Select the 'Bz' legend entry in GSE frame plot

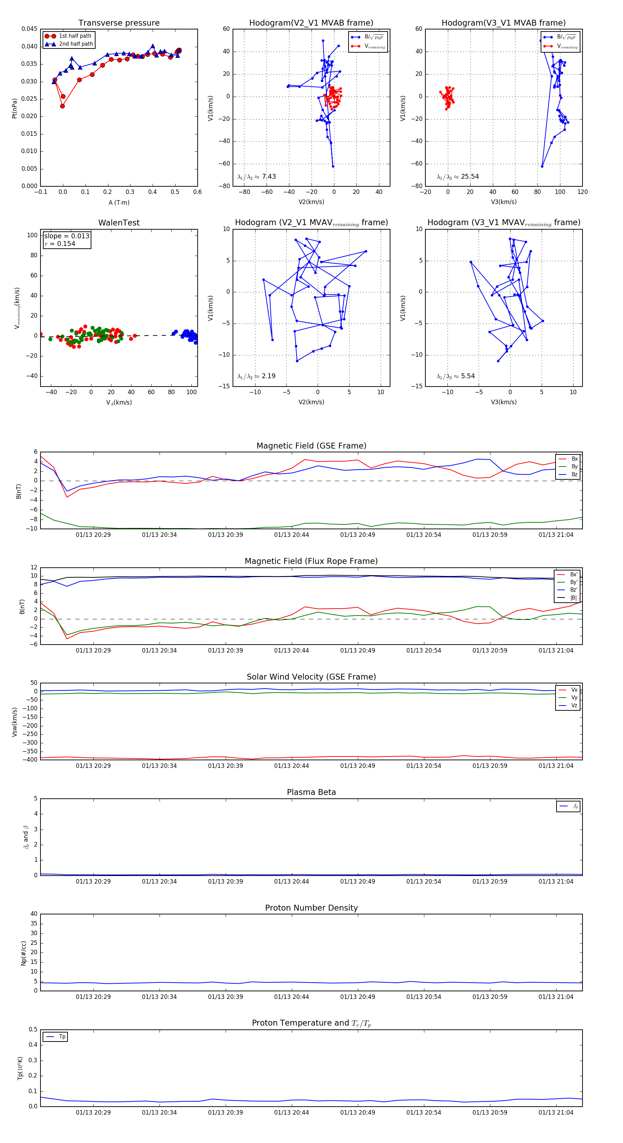coord(568,475)
